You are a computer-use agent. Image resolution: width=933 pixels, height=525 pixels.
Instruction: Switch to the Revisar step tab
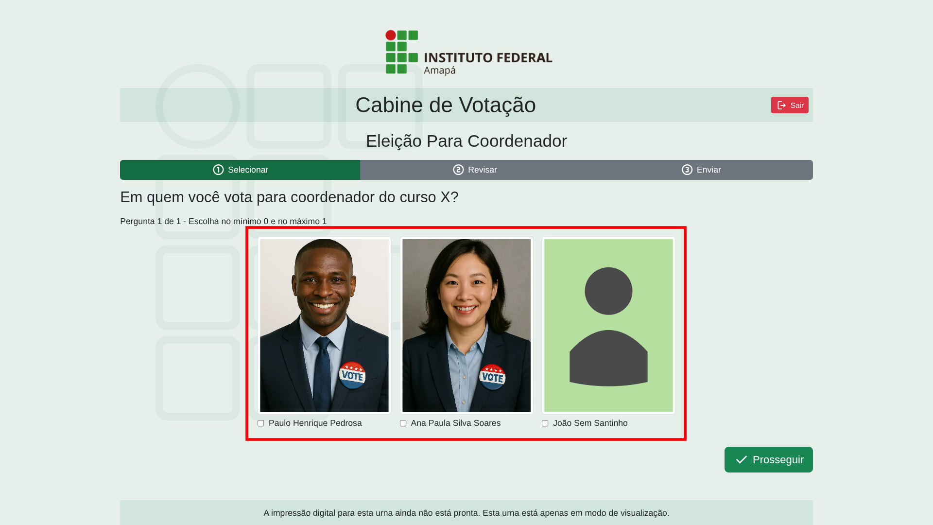[475, 170]
